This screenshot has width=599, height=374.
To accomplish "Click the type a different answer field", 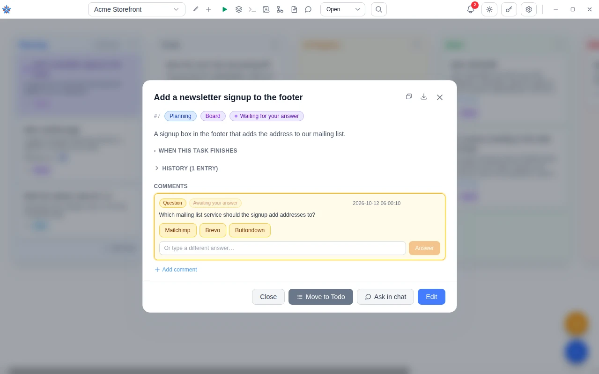I will coord(282,248).
